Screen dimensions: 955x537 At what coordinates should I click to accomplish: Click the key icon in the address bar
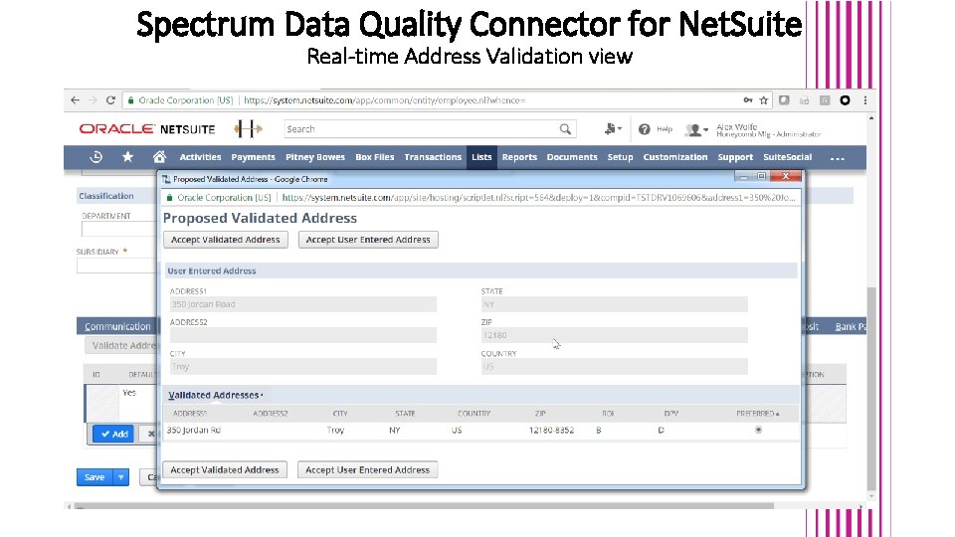[748, 100]
